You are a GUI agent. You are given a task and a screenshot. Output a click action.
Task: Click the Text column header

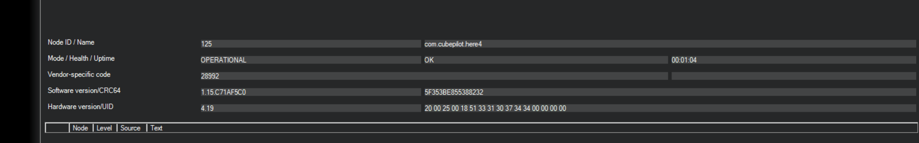(x=157, y=128)
